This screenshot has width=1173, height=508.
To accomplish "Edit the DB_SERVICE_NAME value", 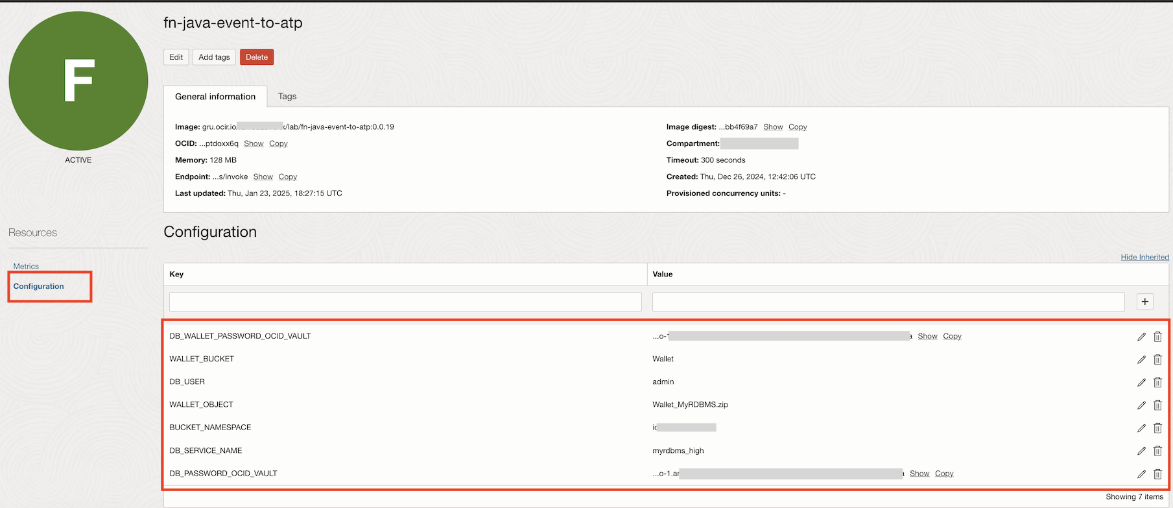I will [x=1141, y=451].
